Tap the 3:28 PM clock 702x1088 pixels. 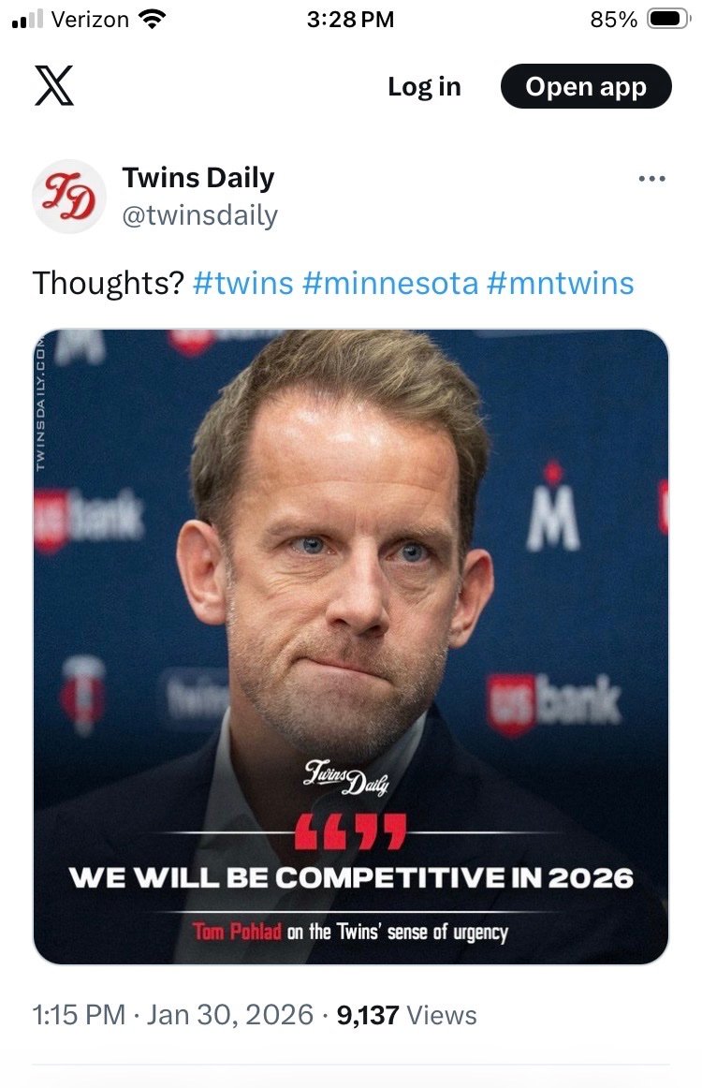(x=350, y=20)
